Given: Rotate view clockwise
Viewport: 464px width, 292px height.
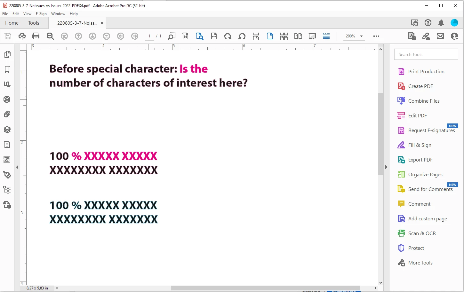Looking at the screenshot, I should (x=228, y=36).
